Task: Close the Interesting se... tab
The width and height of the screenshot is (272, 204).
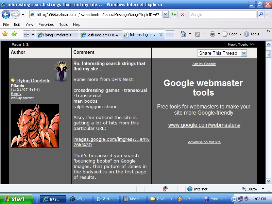Action: (161, 35)
